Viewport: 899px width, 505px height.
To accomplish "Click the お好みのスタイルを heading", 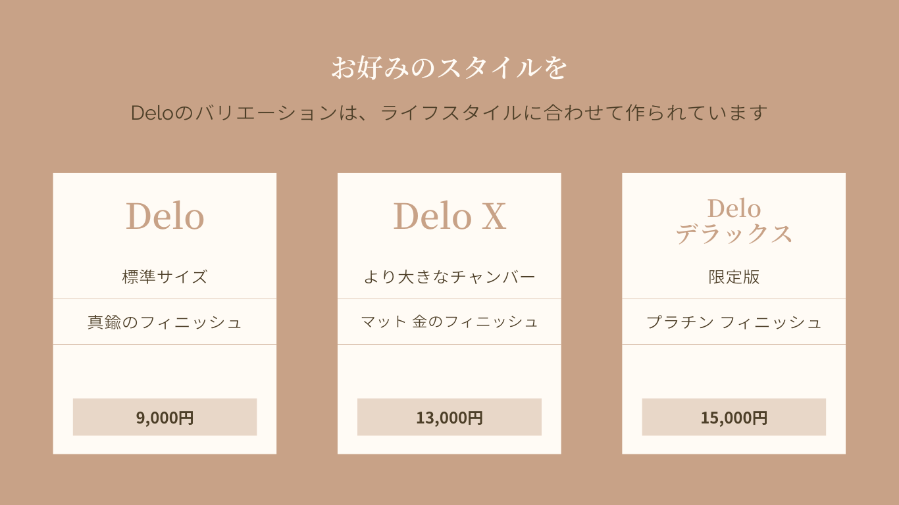I will click(449, 67).
